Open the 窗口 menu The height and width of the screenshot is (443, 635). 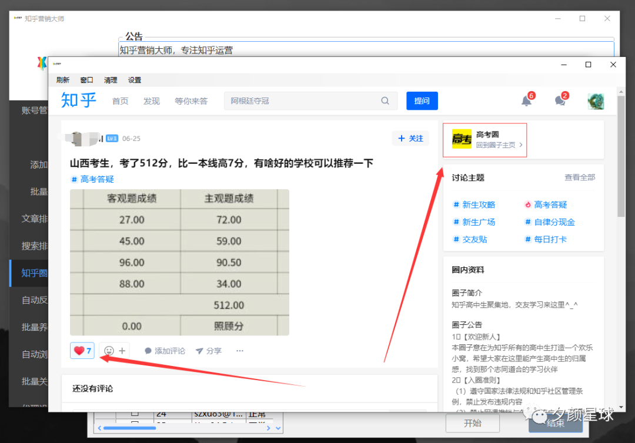tap(86, 80)
